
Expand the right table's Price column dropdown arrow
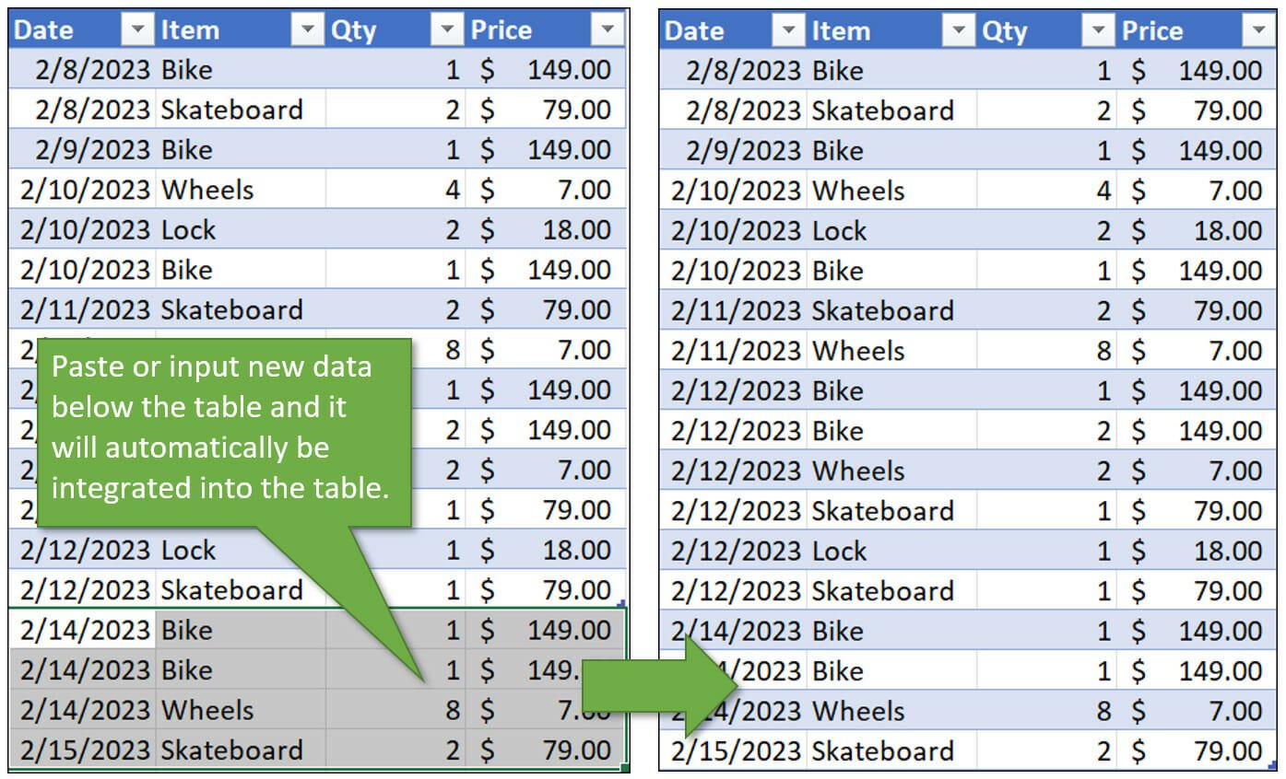[x=1259, y=30]
